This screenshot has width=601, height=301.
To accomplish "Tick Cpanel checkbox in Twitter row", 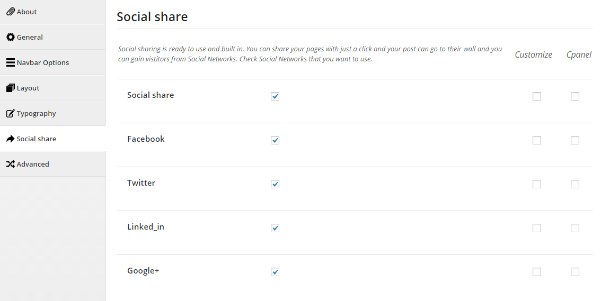I will [575, 184].
